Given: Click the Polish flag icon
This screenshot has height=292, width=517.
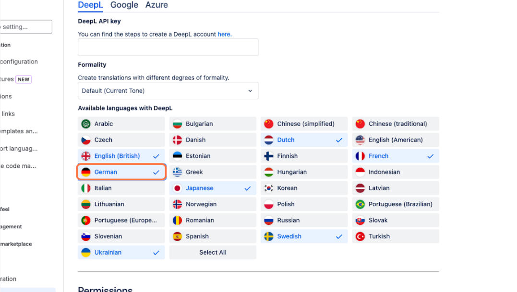Looking at the screenshot, I should tap(268, 204).
